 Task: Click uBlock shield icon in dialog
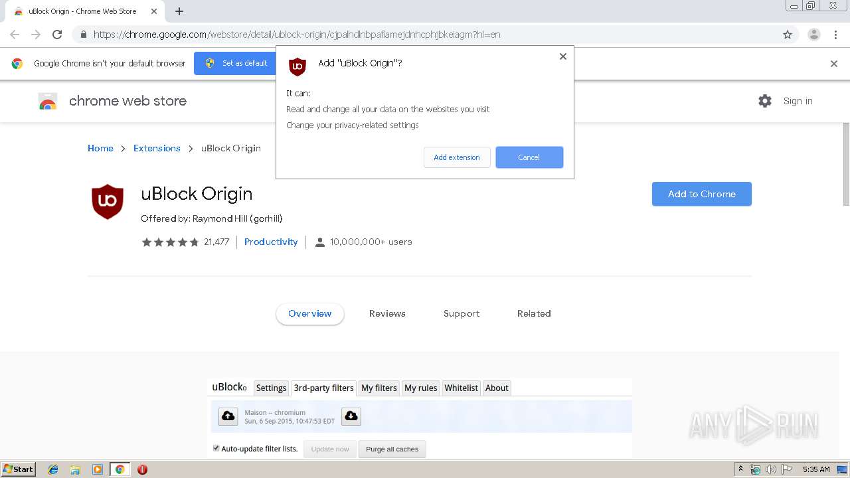click(x=297, y=66)
